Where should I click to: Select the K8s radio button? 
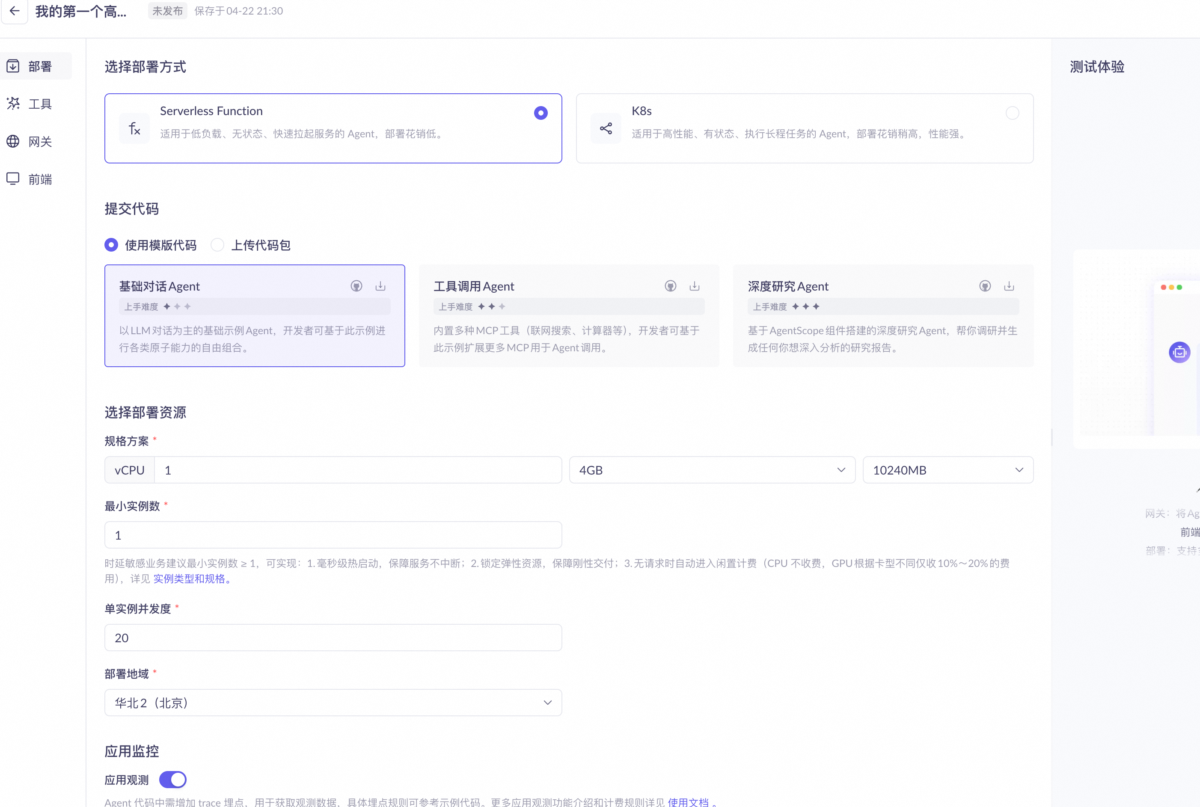pos(1012,113)
